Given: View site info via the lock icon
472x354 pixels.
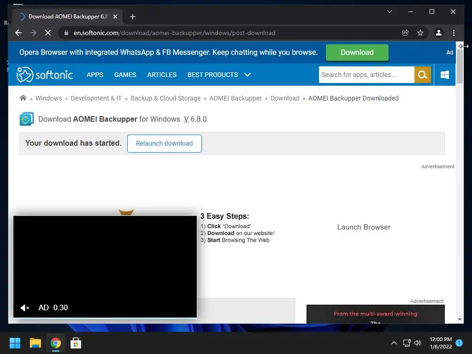Looking at the screenshot, I should tap(66, 33).
